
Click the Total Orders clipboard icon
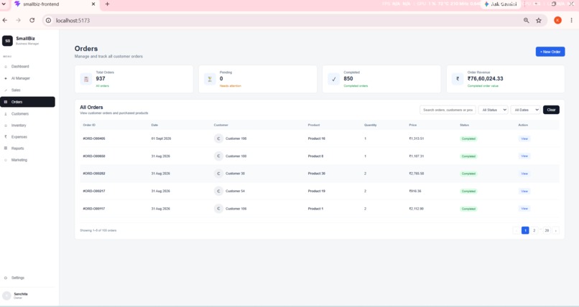tap(86, 79)
